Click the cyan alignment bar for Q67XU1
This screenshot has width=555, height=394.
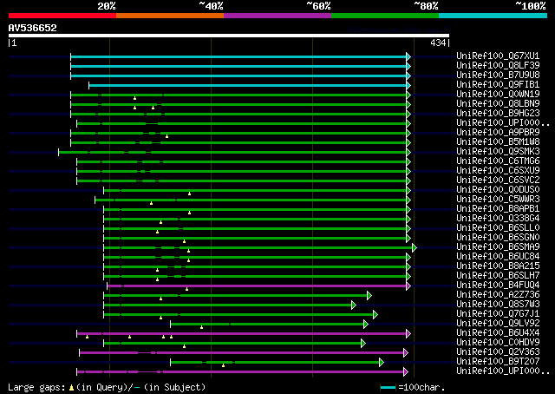pyautogui.click(x=238, y=56)
